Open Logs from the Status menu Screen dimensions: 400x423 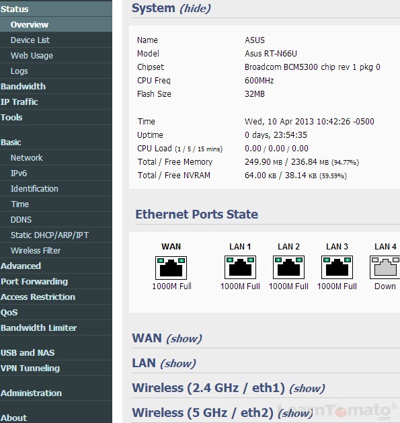56,71
